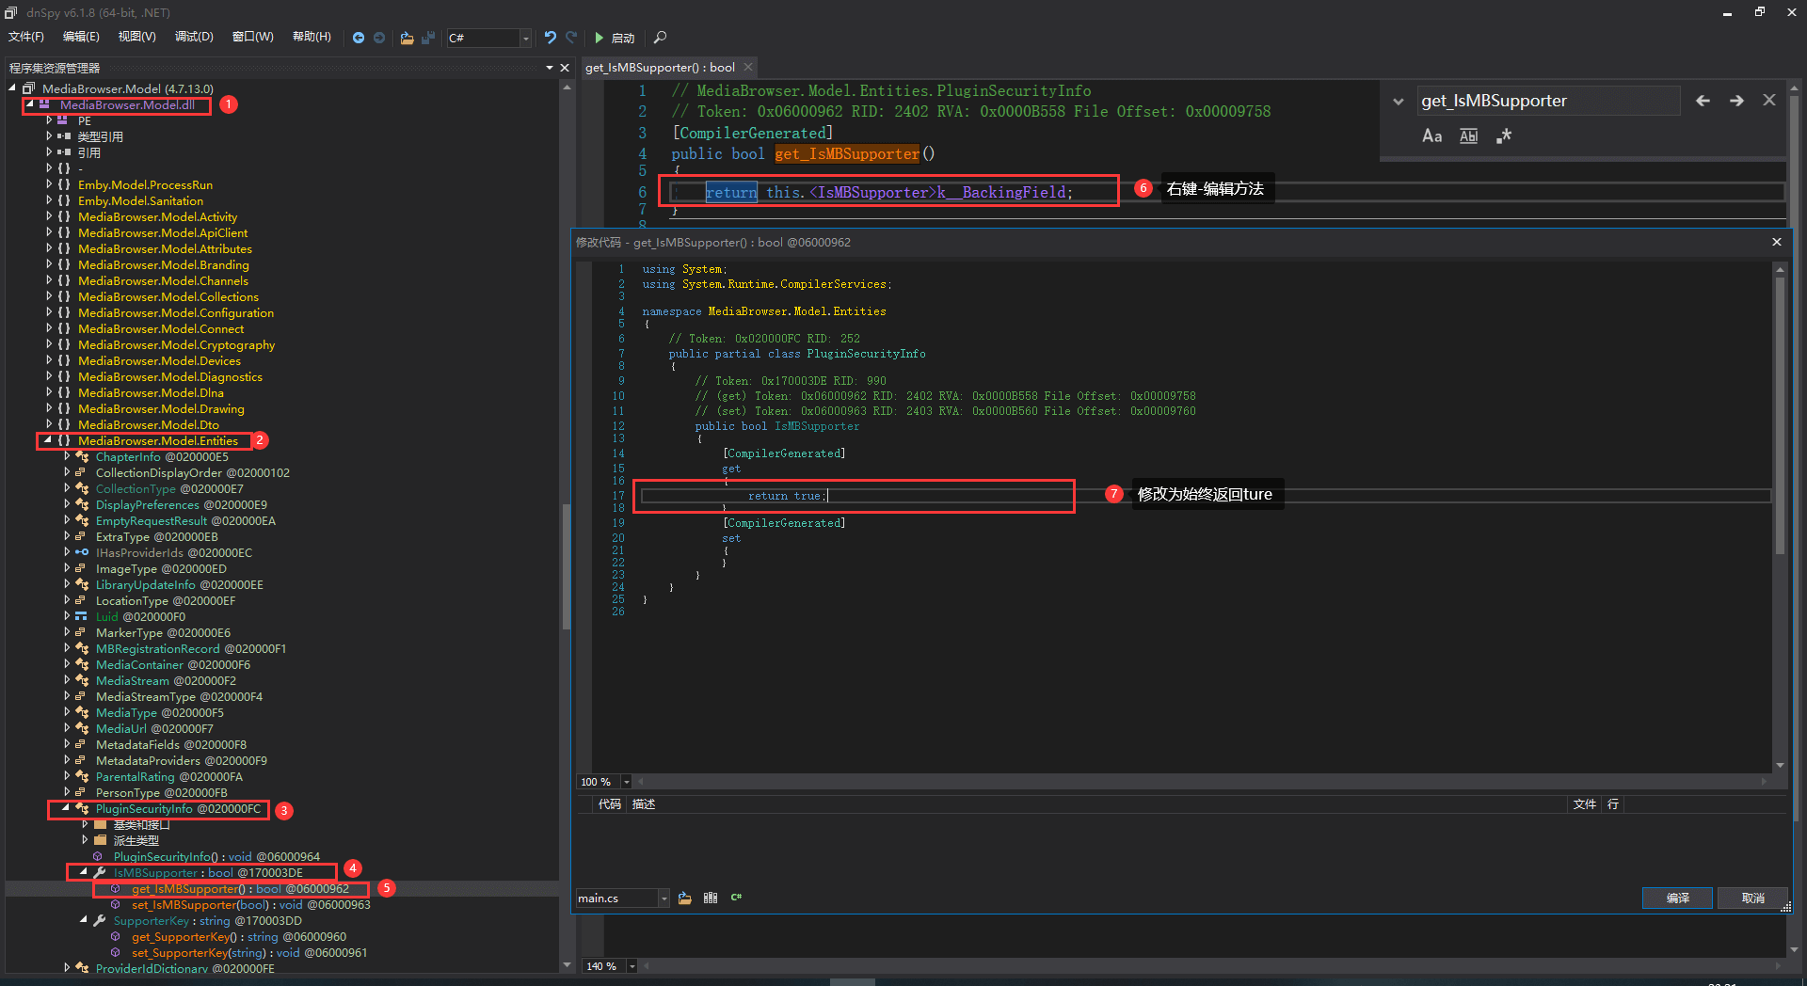1807x986 pixels.
Task: Click the open file folder icon in toolbar
Action: pos(407,38)
